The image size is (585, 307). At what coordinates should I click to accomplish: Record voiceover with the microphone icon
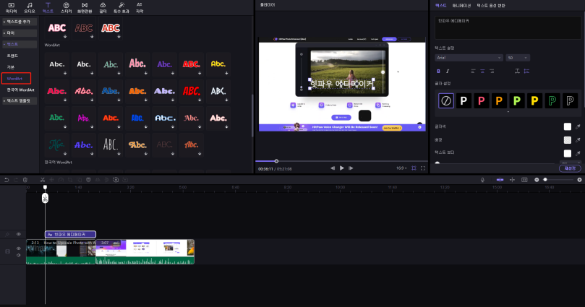pyautogui.click(x=482, y=180)
